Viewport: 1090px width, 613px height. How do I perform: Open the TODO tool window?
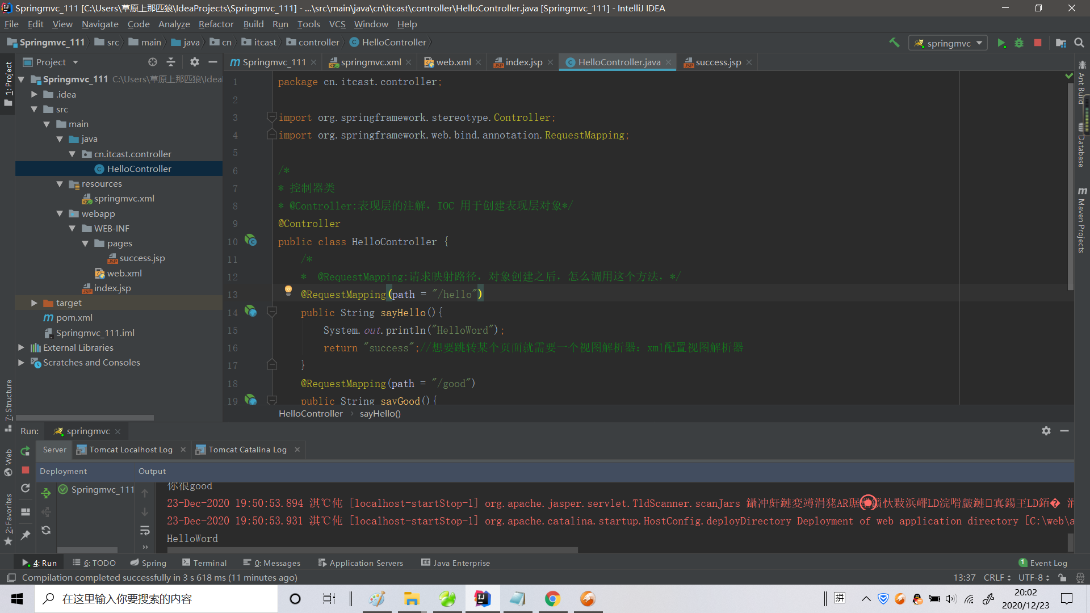coord(94,563)
